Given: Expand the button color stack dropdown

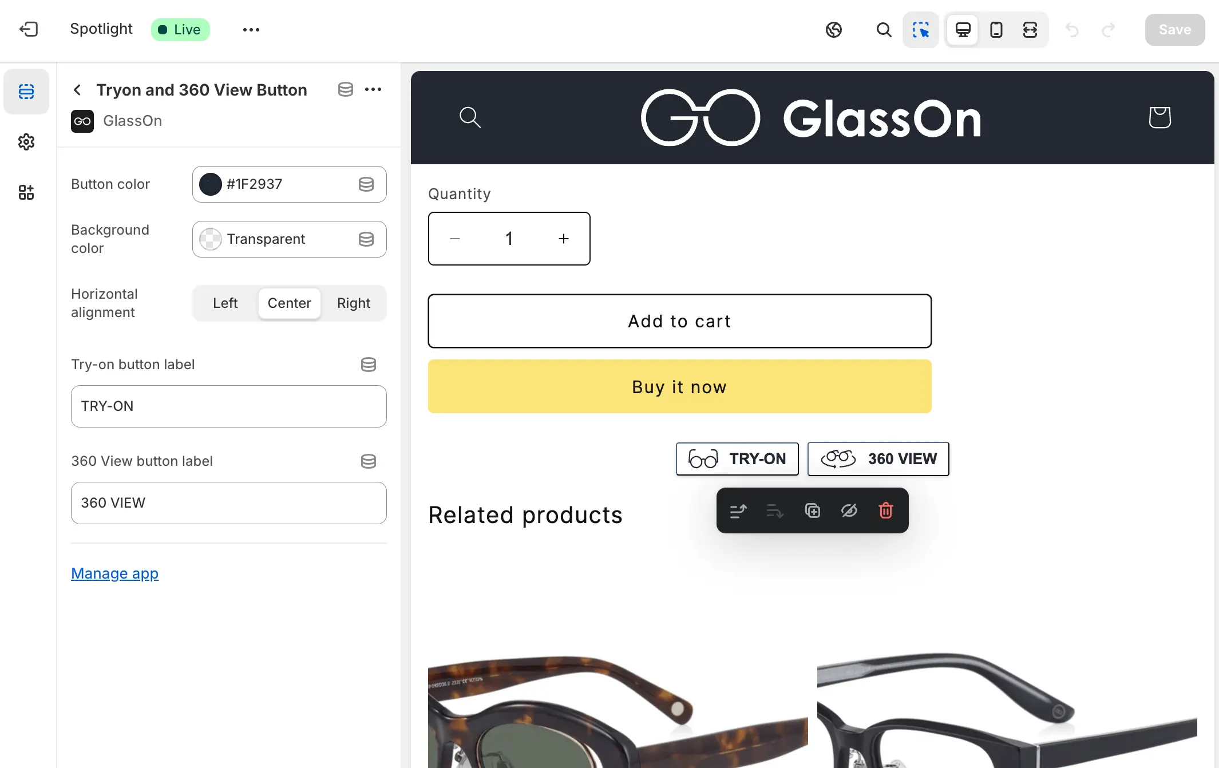Looking at the screenshot, I should click(x=365, y=183).
